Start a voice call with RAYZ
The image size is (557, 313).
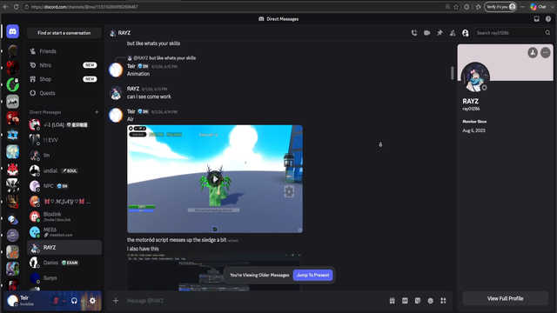click(x=414, y=33)
